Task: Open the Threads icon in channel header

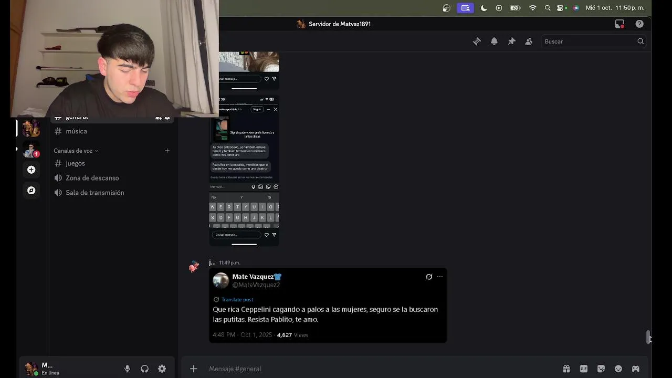Action: [x=477, y=41]
